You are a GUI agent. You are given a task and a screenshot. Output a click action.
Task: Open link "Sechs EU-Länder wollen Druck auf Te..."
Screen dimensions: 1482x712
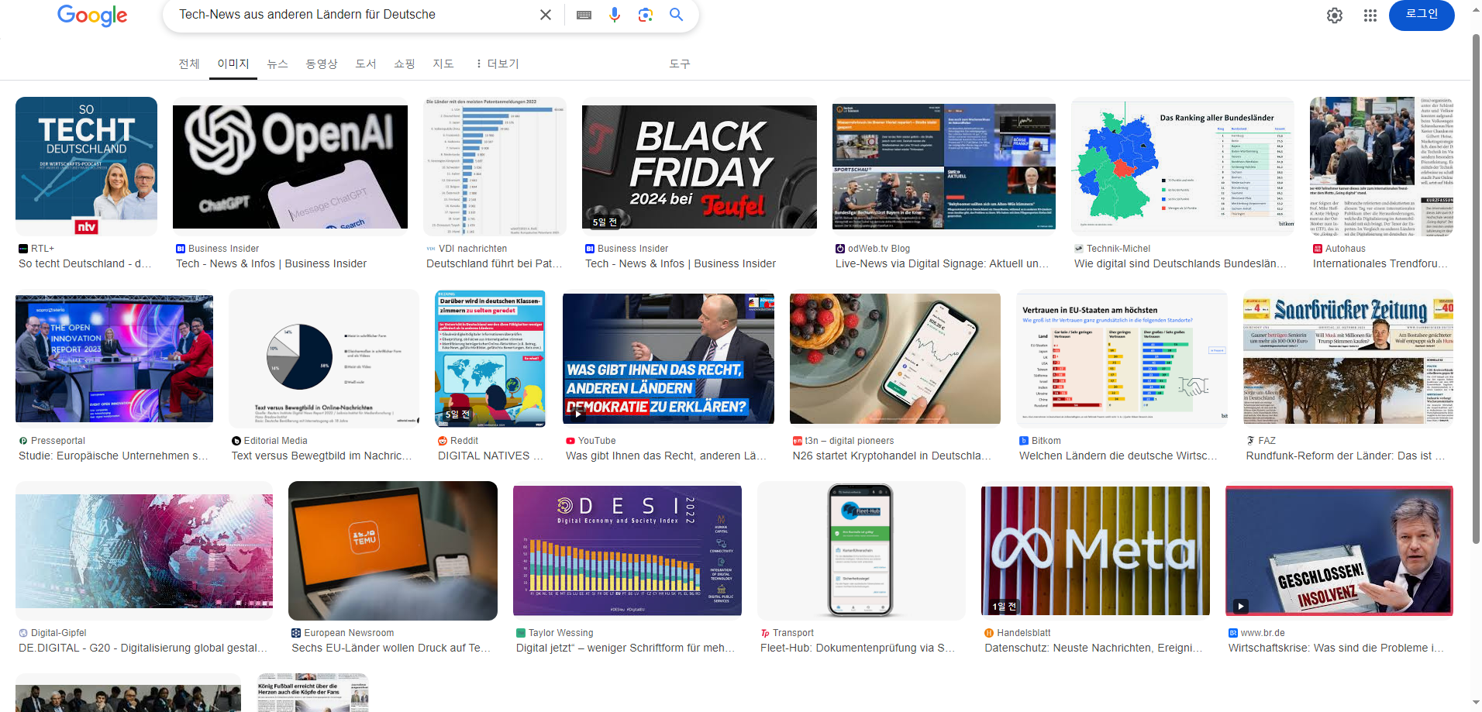click(391, 648)
